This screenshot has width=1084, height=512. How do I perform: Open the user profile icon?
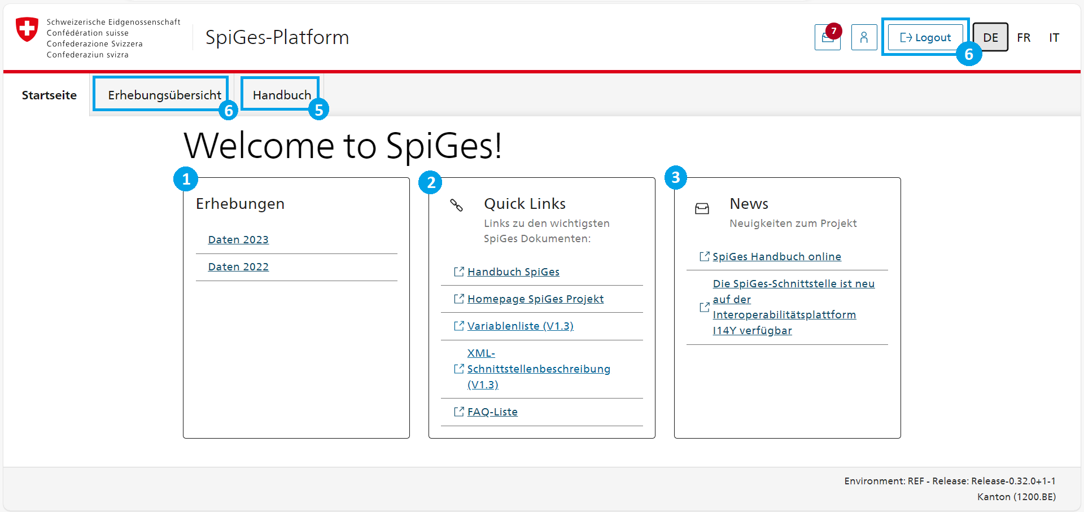[864, 37]
